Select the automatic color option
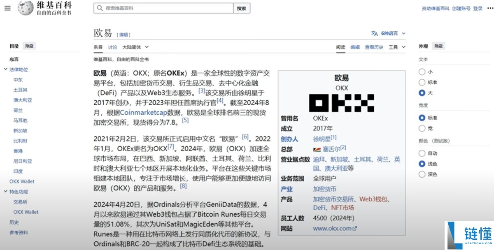Viewport: 494px width, 250px height. tap(422, 153)
